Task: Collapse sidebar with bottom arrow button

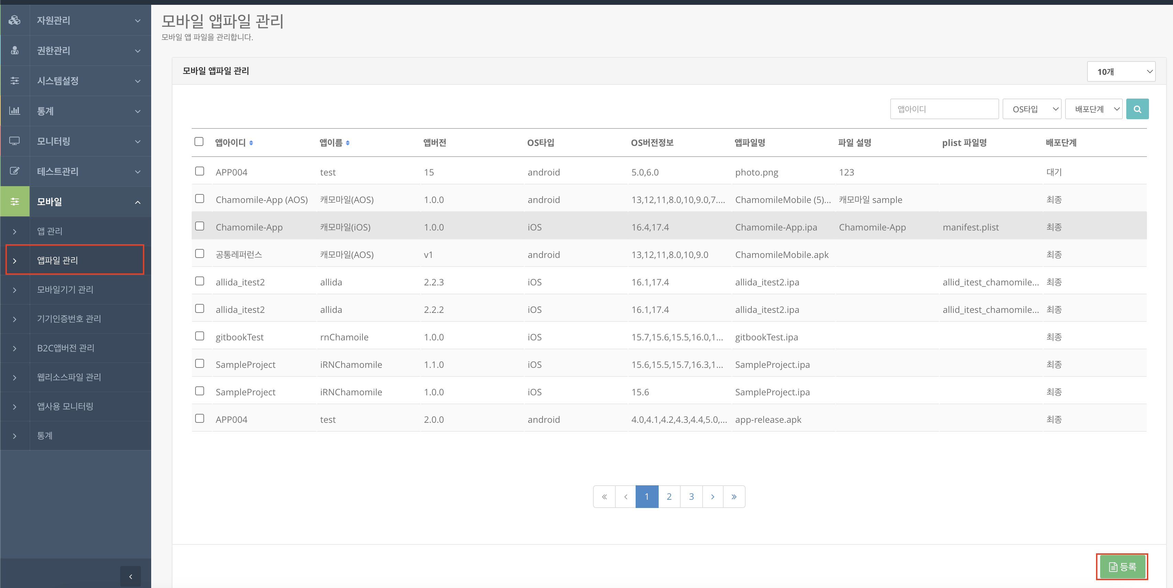Action: [x=131, y=577]
